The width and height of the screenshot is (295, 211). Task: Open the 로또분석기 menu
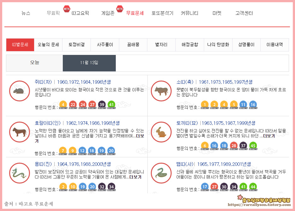(162, 13)
